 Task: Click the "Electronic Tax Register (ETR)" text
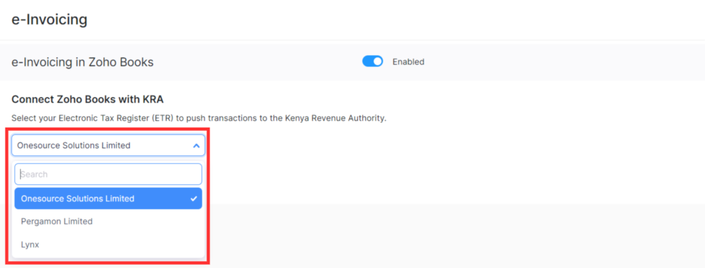[116, 118]
